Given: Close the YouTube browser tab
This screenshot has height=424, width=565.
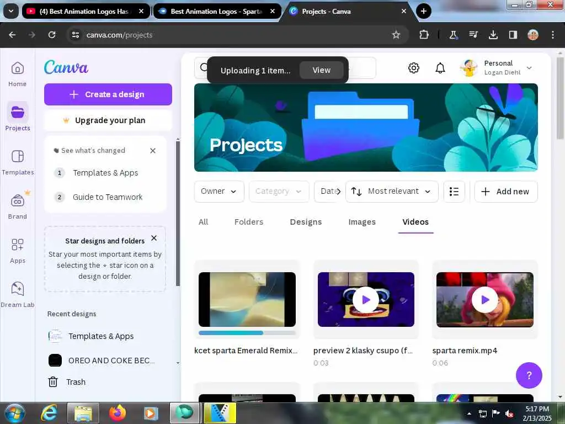Looking at the screenshot, I should [141, 11].
